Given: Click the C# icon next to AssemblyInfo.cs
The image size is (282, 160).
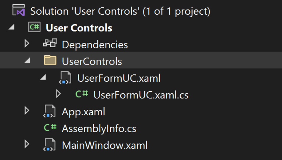Looking at the screenshot, I should point(50,127).
